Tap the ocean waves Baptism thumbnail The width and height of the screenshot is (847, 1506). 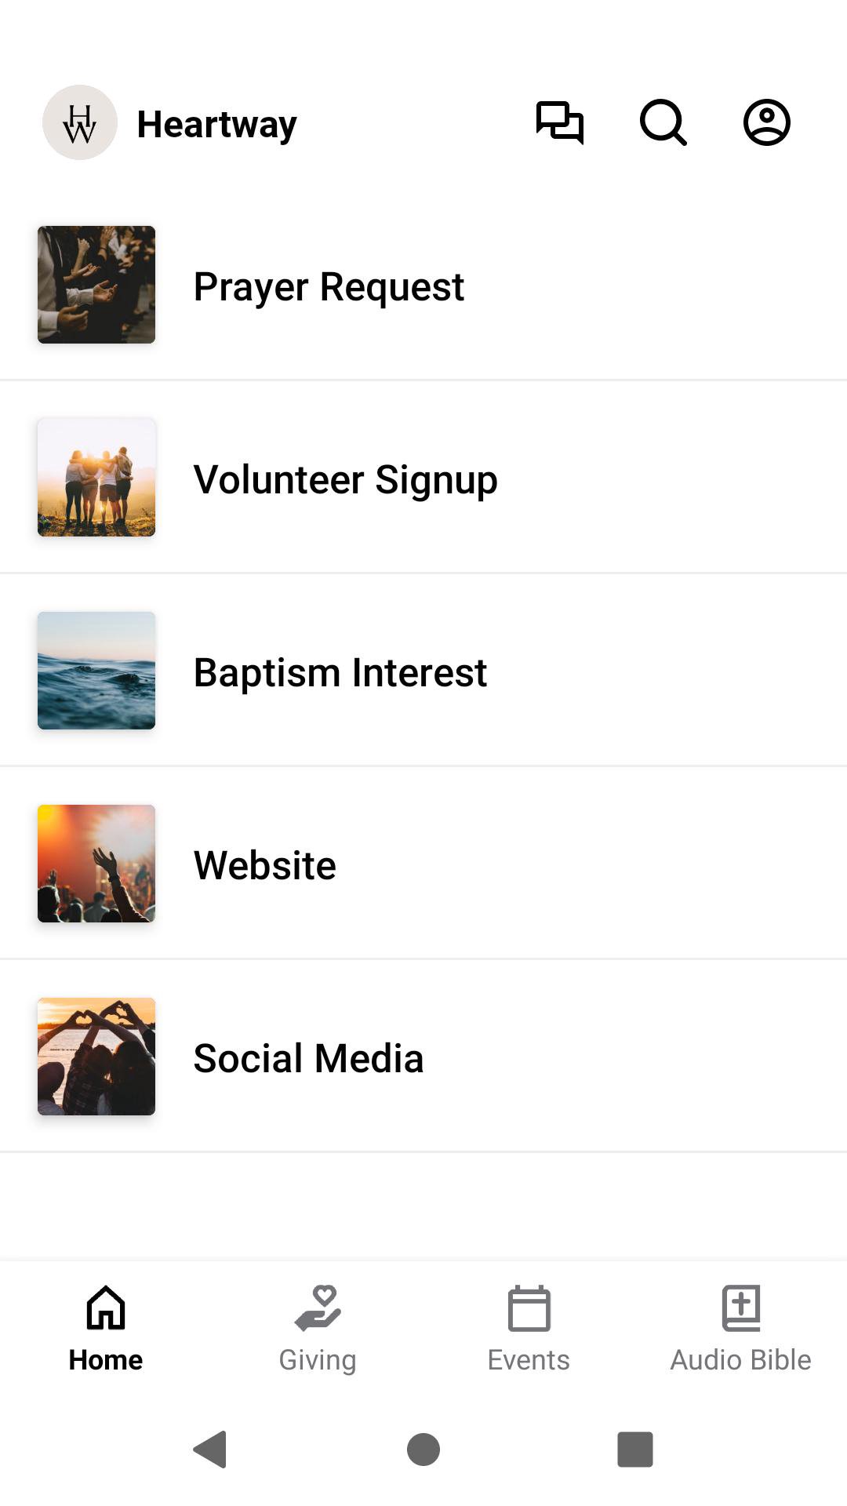pyautogui.click(x=96, y=671)
